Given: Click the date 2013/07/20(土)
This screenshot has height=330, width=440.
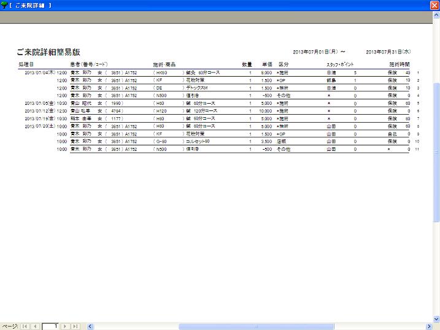Looking at the screenshot, I should tap(40, 126).
